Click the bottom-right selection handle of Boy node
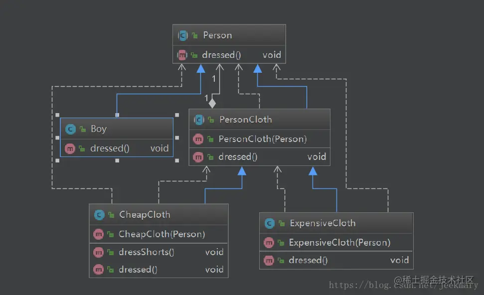 coord(177,160)
